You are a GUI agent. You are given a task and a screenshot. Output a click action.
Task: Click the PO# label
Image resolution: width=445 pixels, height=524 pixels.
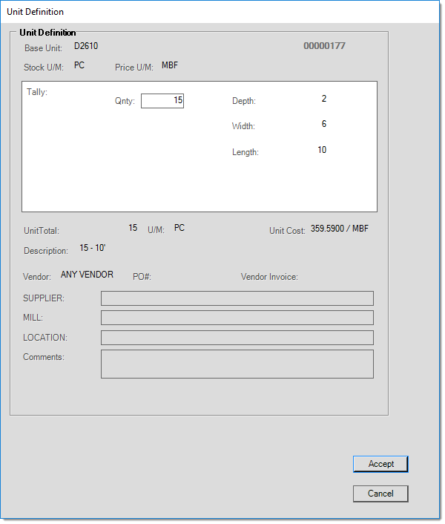(x=142, y=277)
